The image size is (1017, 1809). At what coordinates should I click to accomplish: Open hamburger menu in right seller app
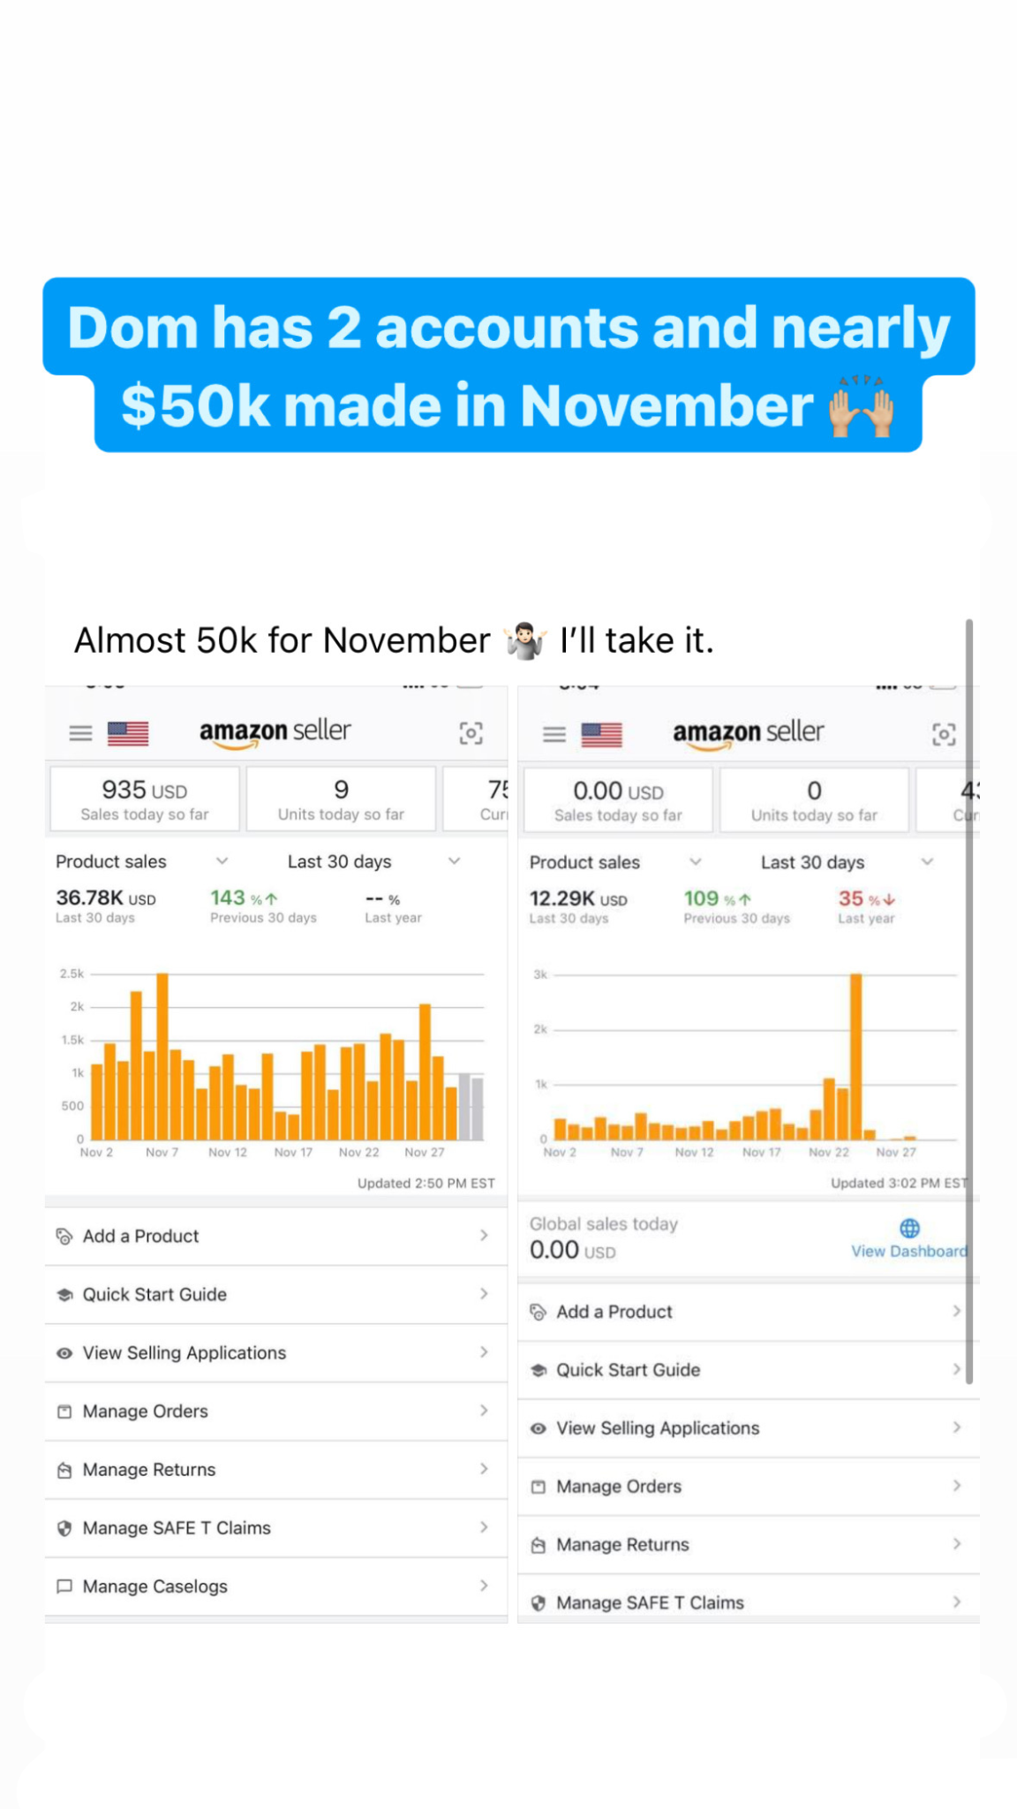coord(554,734)
